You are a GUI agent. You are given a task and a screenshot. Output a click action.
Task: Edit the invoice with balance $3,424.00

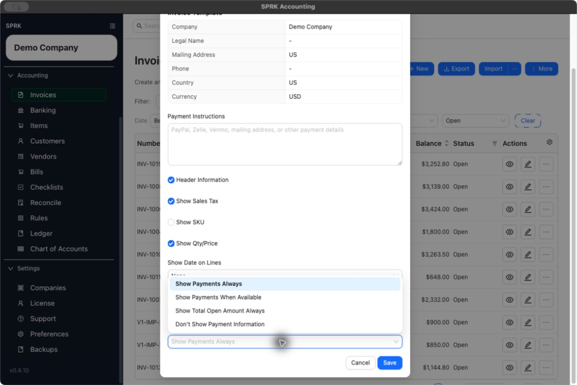tap(528, 210)
